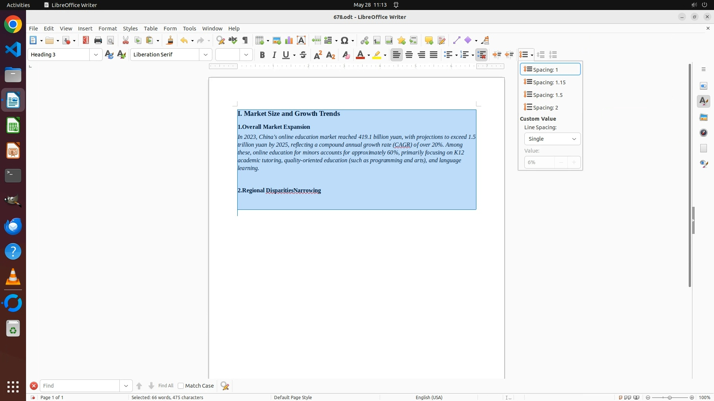Select Spacing: 1.5 option
This screenshot has height=401, width=714.
click(x=547, y=95)
